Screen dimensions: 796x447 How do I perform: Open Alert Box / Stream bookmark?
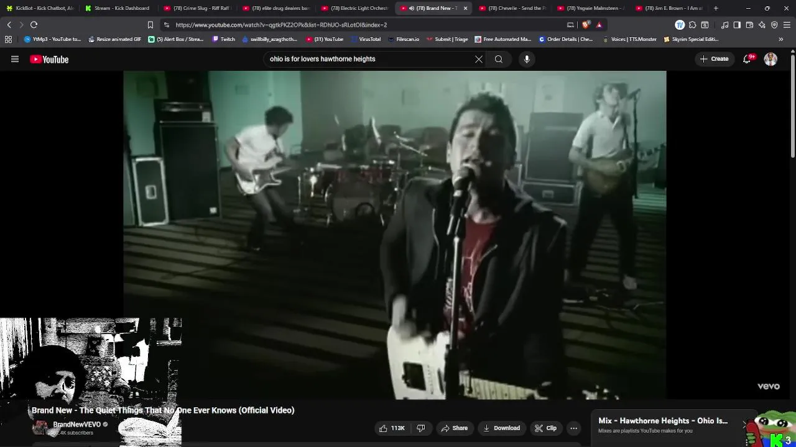pyautogui.click(x=176, y=39)
